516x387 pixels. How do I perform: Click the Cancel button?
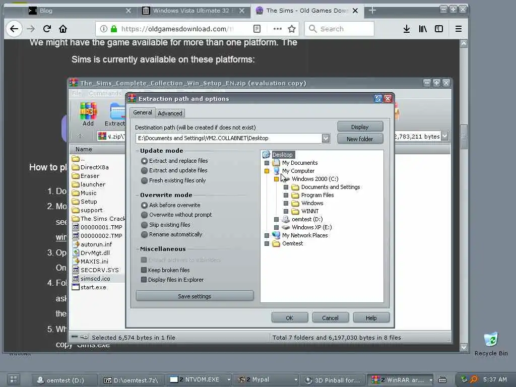coord(331,318)
